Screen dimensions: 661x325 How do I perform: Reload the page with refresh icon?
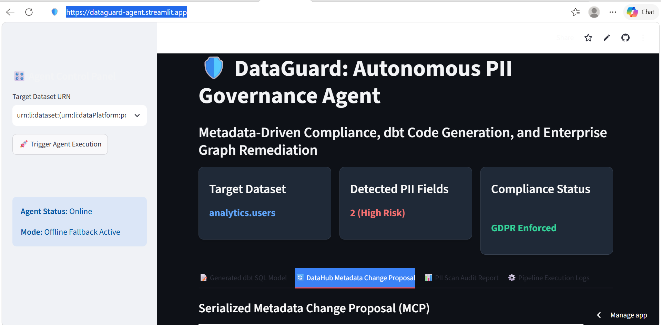pyautogui.click(x=29, y=12)
